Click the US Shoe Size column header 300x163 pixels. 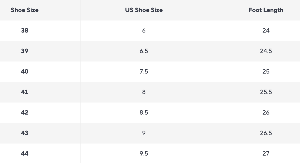point(144,10)
